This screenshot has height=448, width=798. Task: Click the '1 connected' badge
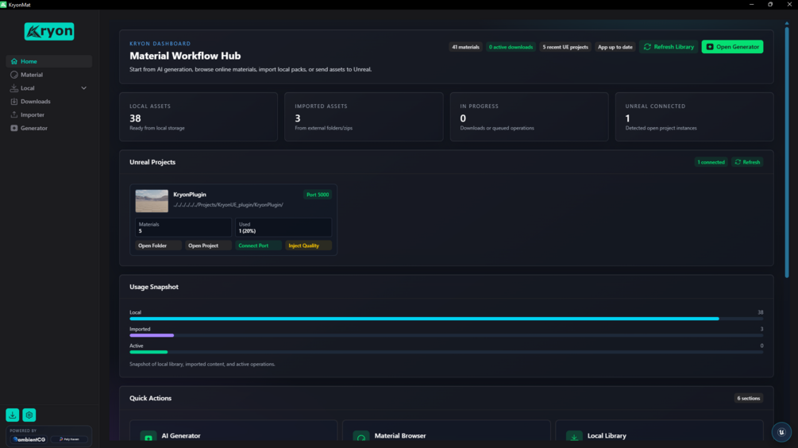[x=711, y=162]
